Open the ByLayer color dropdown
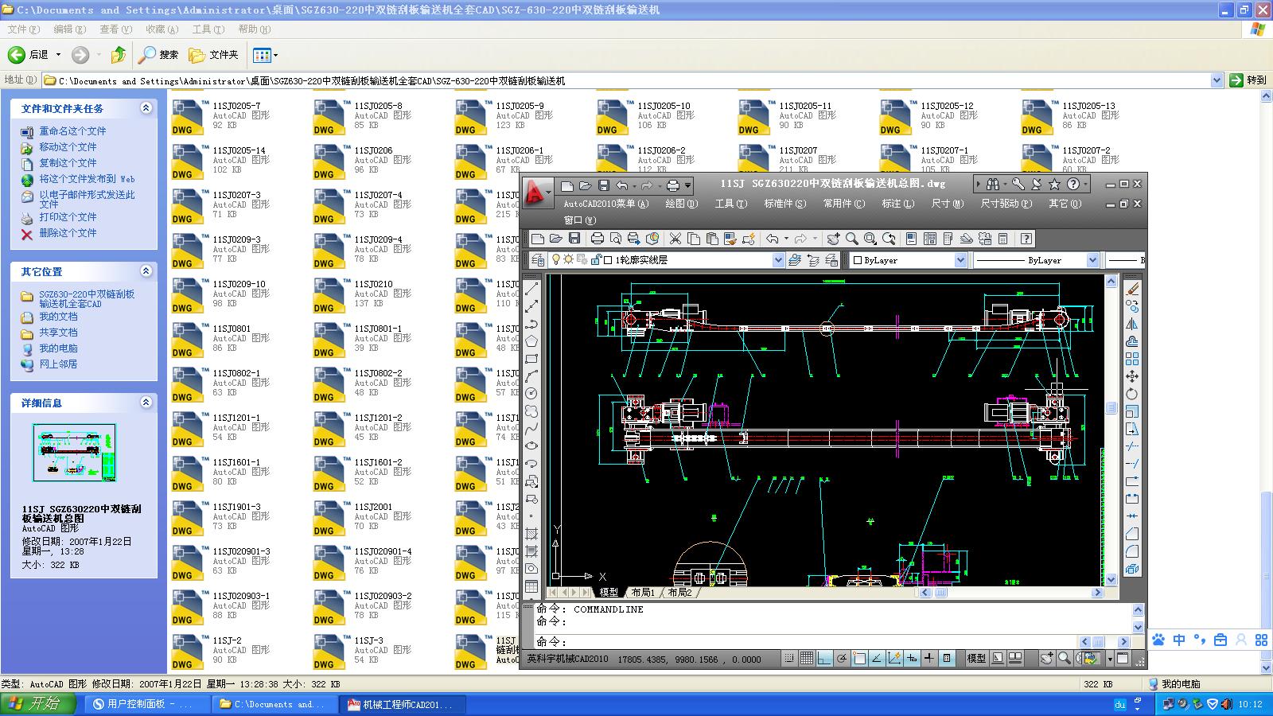This screenshot has height=716, width=1273. [x=960, y=260]
